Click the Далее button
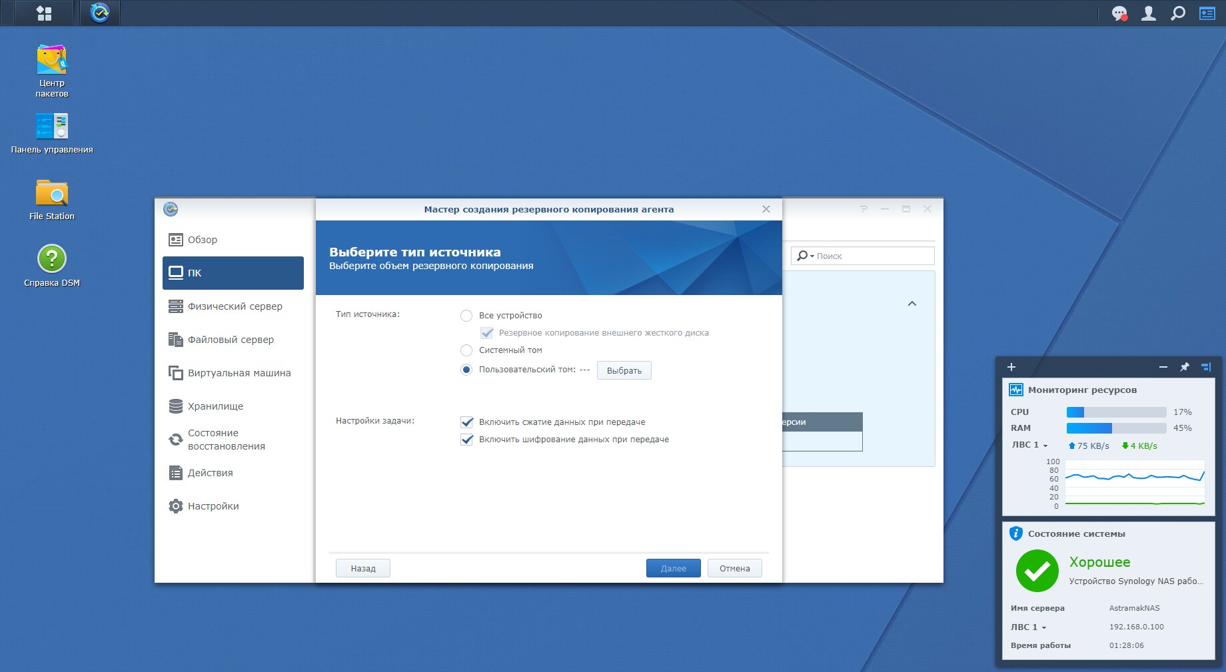Viewport: 1226px width, 672px height. coord(674,568)
